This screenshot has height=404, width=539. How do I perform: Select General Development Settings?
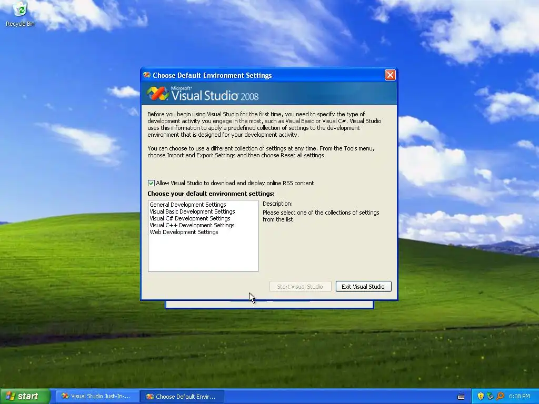pyautogui.click(x=188, y=205)
